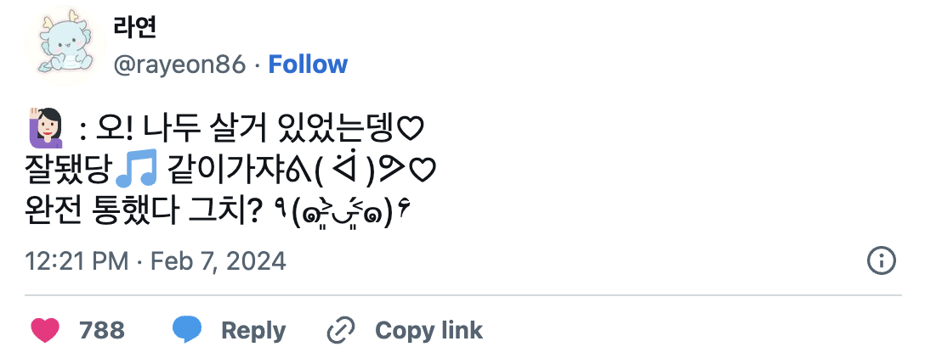Image resolution: width=925 pixels, height=358 pixels.
Task: Click the blue music note emoji
Action: (136, 170)
